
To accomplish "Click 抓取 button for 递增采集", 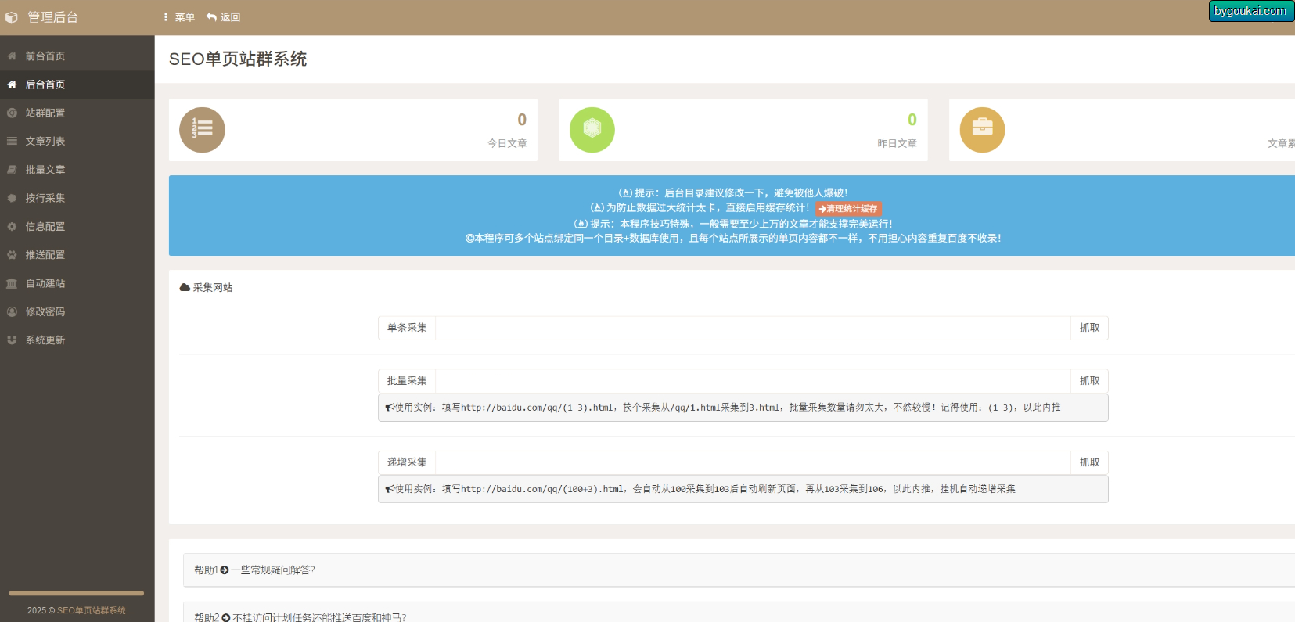I will [1089, 462].
